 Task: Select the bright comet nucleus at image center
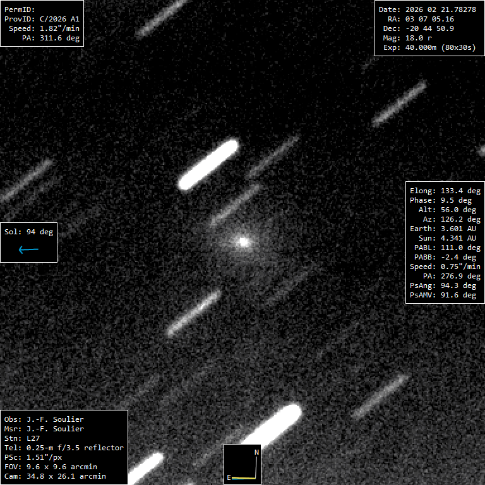(243, 241)
